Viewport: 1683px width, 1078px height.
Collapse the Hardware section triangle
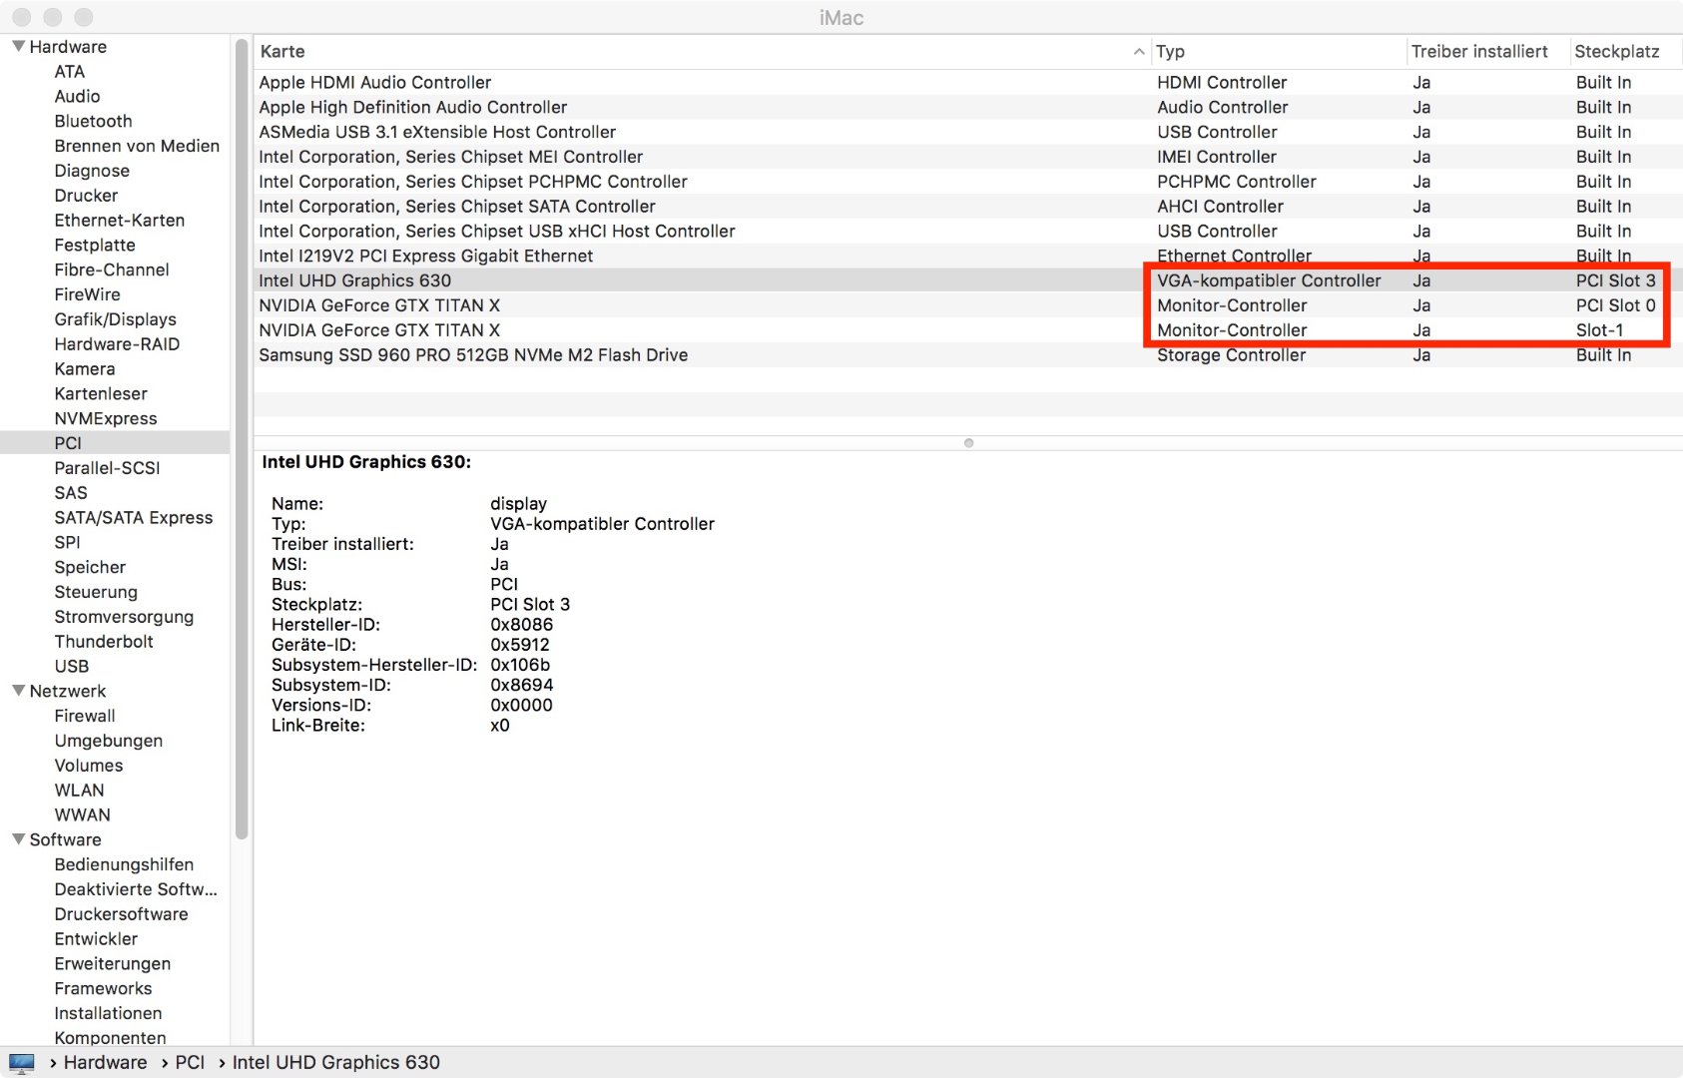pos(18,46)
